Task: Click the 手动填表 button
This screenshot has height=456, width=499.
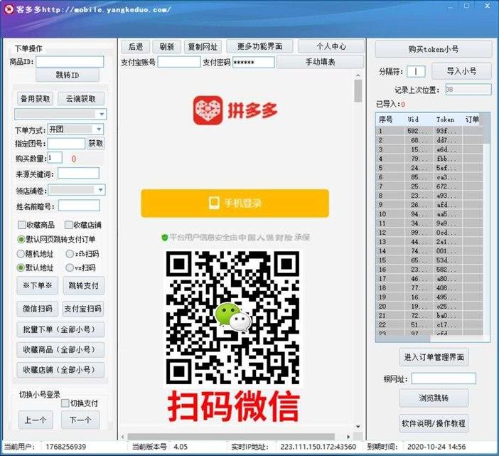Action: coord(320,62)
